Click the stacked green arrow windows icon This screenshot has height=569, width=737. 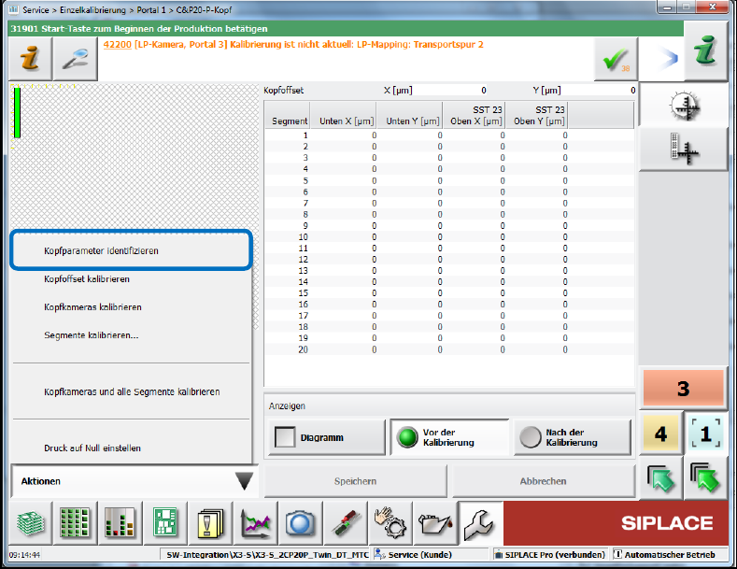[705, 478]
